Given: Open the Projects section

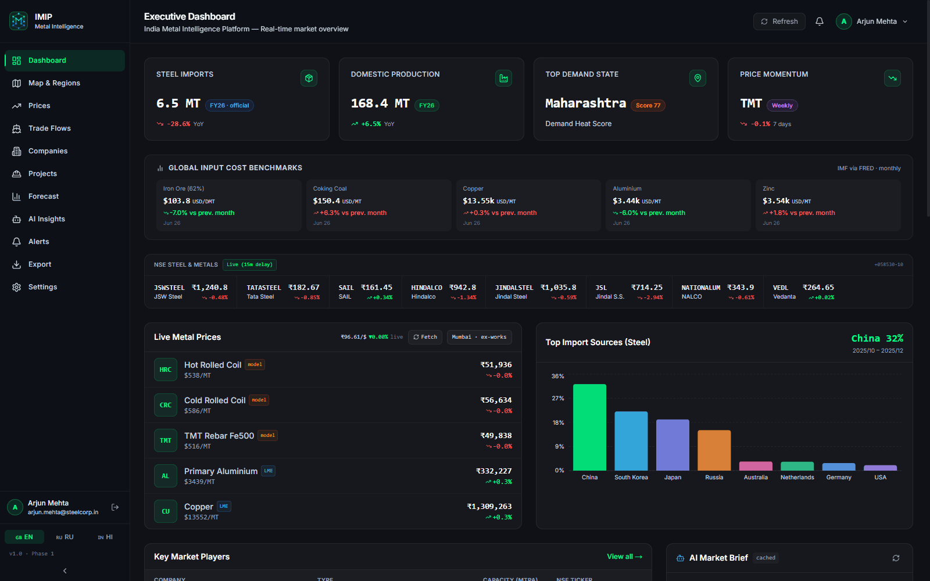Looking at the screenshot, I should 65,174.
